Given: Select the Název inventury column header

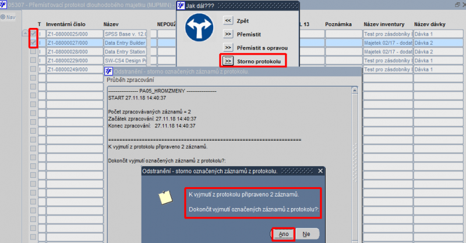Looking at the screenshot, I should click(384, 24).
